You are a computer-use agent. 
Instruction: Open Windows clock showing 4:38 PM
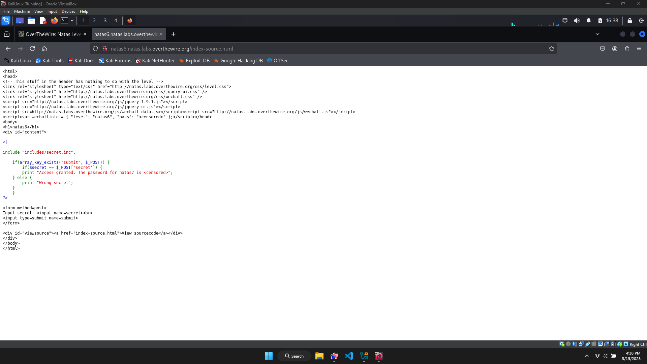pos(631,356)
